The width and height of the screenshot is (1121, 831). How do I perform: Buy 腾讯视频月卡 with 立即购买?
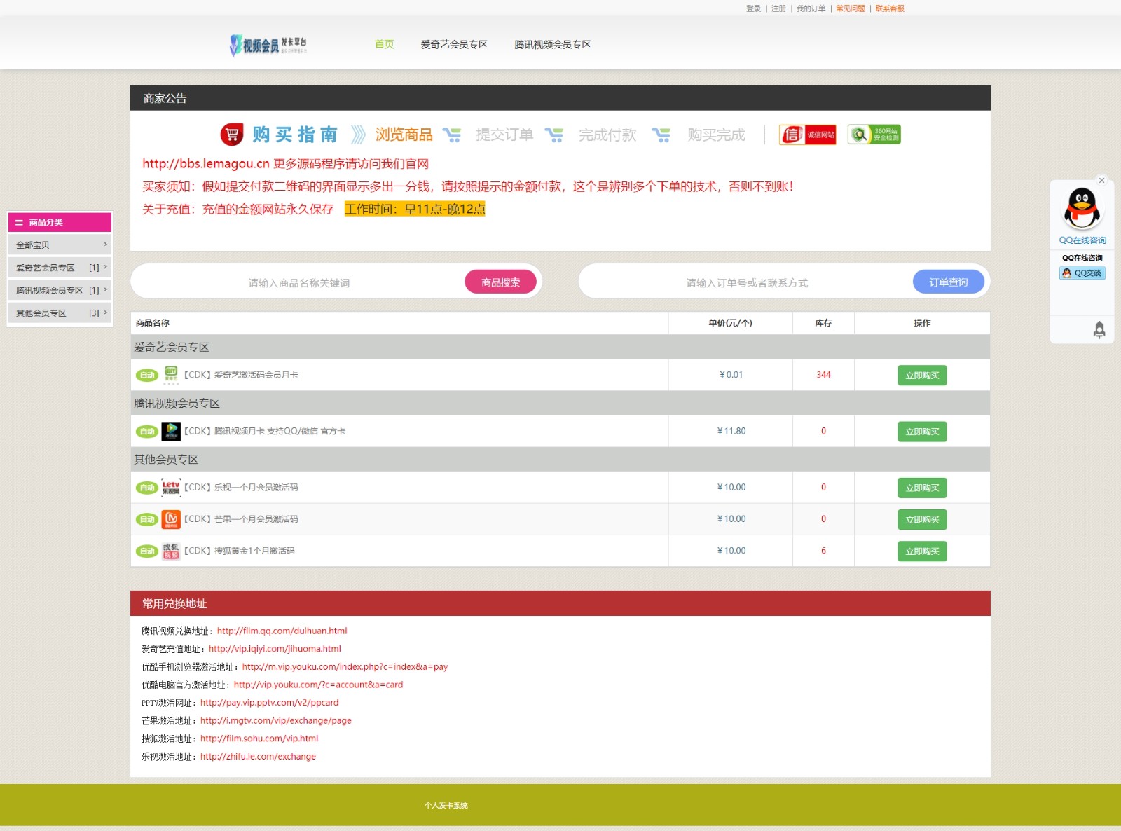click(922, 432)
